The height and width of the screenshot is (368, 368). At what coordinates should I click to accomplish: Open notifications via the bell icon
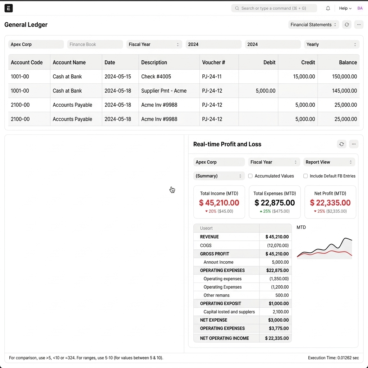(328, 8)
